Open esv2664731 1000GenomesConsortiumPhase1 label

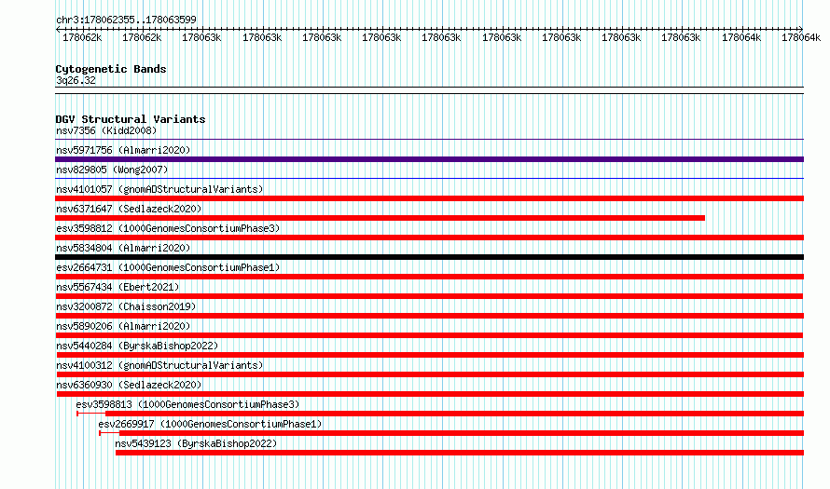(x=168, y=267)
